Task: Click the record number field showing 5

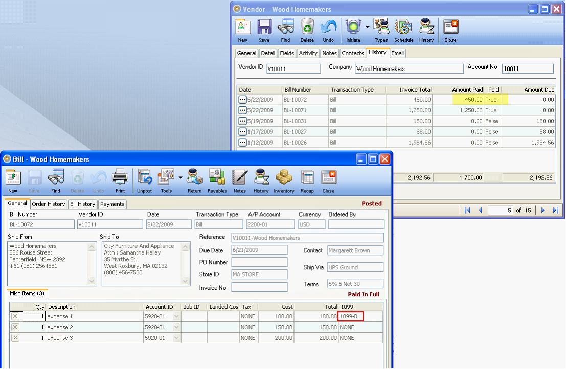Action: tap(501, 210)
